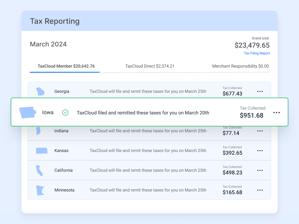
Task: Open the three-dot menu for Georgia
Action: click(x=260, y=92)
